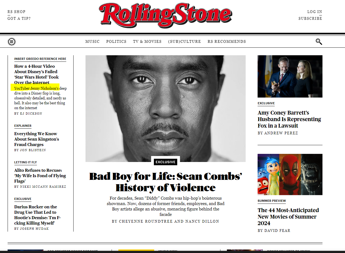
Task: Click the Amy Coney Barrett photo thumbnail
Action: (290, 76)
